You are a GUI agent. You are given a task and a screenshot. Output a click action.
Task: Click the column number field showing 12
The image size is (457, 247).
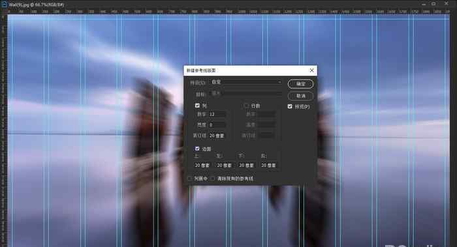click(217, 114)
